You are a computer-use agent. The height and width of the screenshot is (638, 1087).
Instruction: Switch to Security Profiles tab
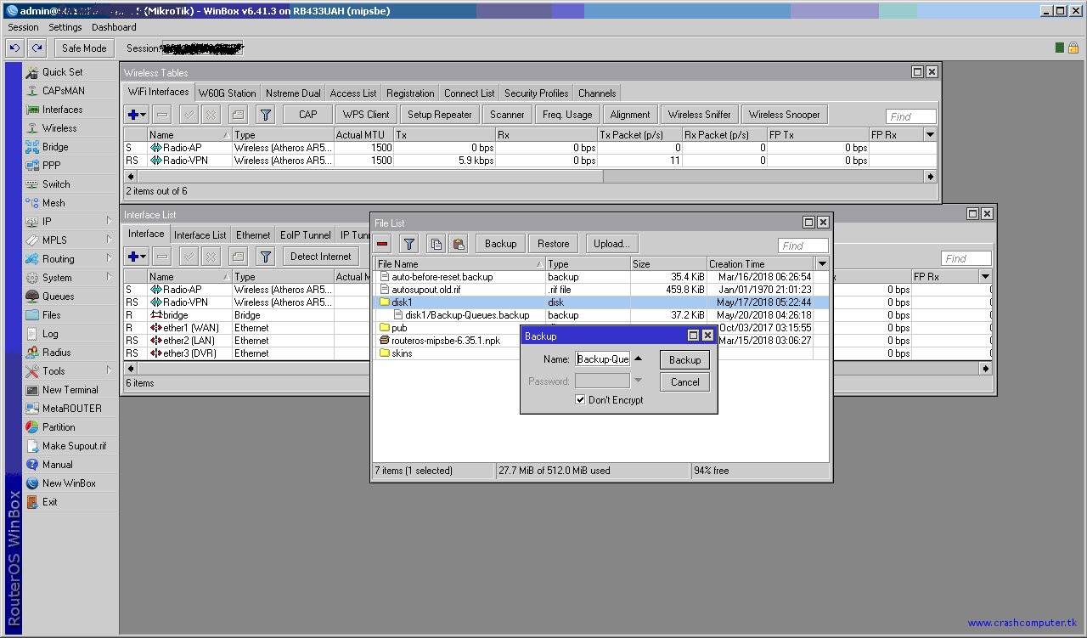[536, 93]
